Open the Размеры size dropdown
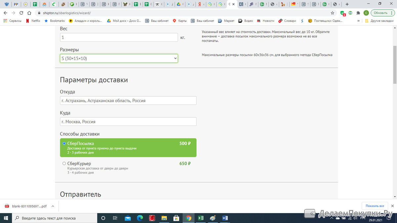The image size is (397, 223). 119,58
